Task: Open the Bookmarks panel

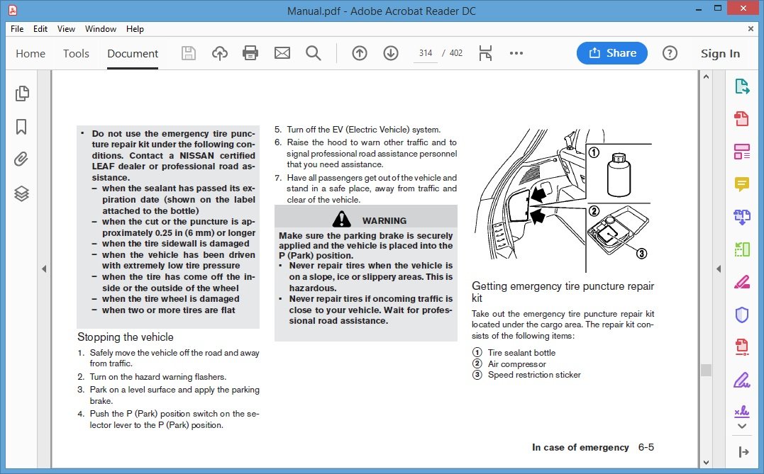Action: pos(21,126)
